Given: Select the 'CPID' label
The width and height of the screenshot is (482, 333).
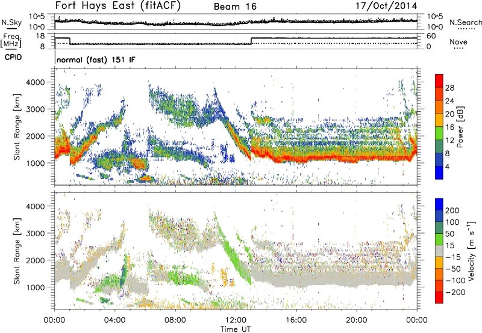Looking at the screenshot, I should point(13,57).
